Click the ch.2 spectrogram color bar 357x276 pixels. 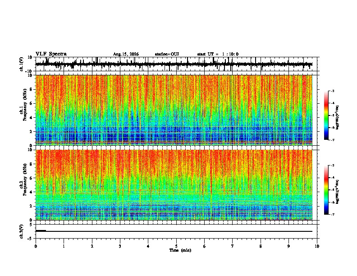(326, 190)
